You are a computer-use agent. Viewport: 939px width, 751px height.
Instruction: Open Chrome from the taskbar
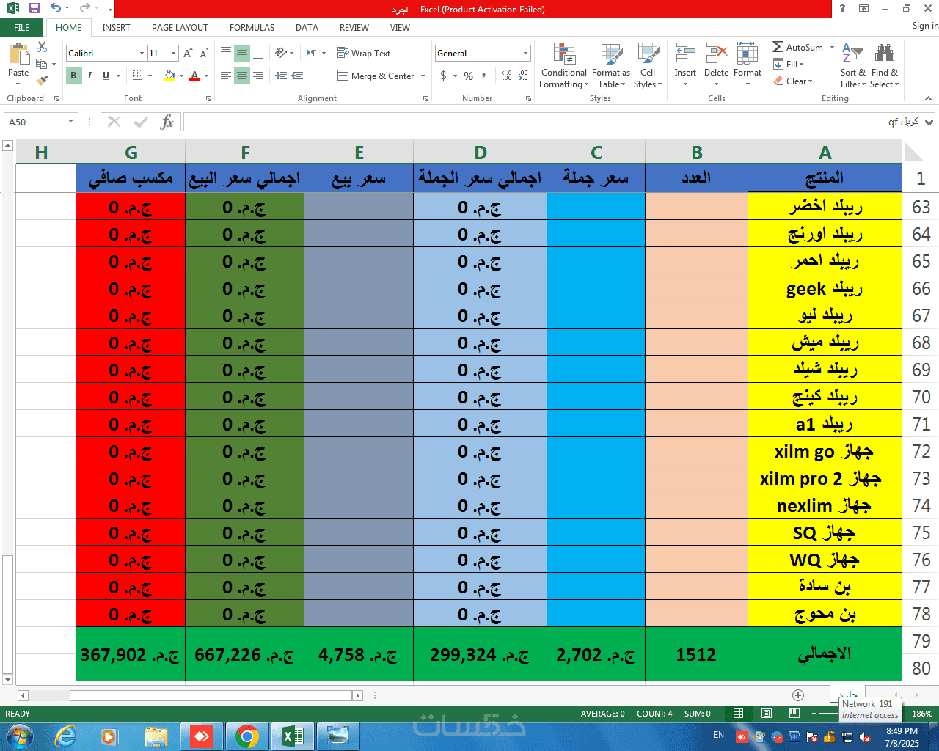point(247,736)
